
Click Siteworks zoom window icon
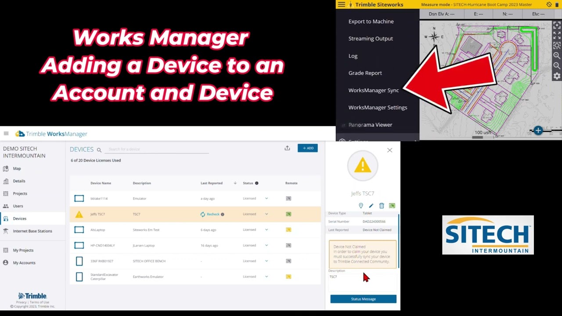click(x=557, y=45)
